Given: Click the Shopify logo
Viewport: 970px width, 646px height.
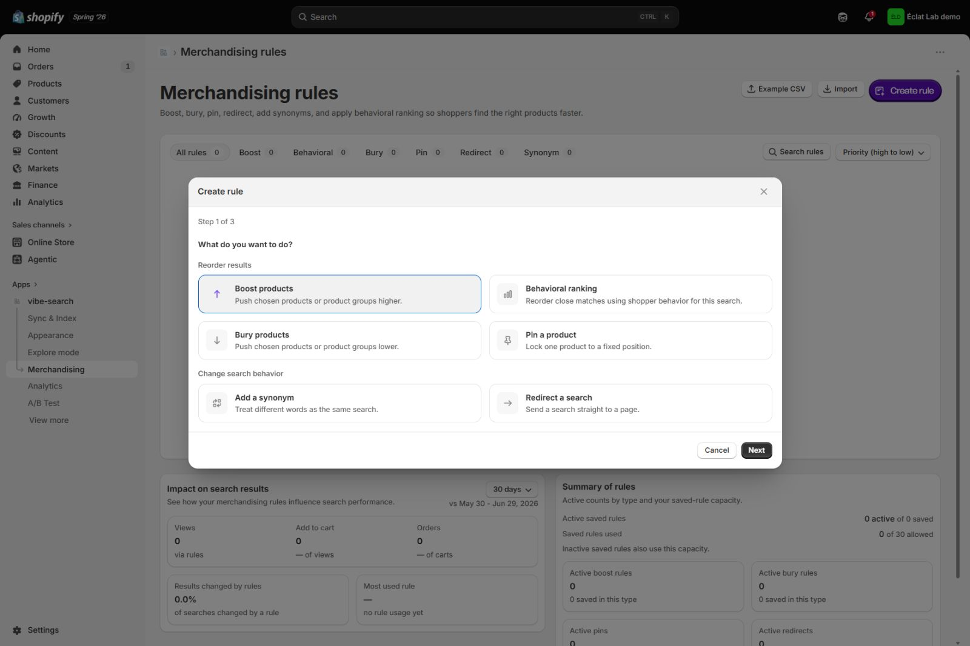Looking at the screenshot, I should (38, 17).
